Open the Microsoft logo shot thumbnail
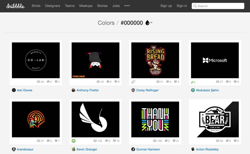The image size is (250, 154). coord(215,60)
